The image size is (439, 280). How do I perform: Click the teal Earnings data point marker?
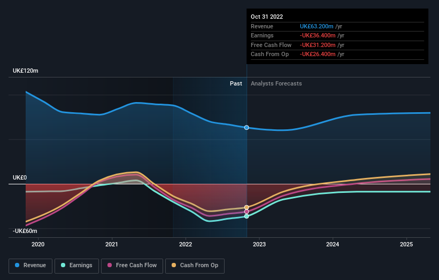tap(247, 216)
